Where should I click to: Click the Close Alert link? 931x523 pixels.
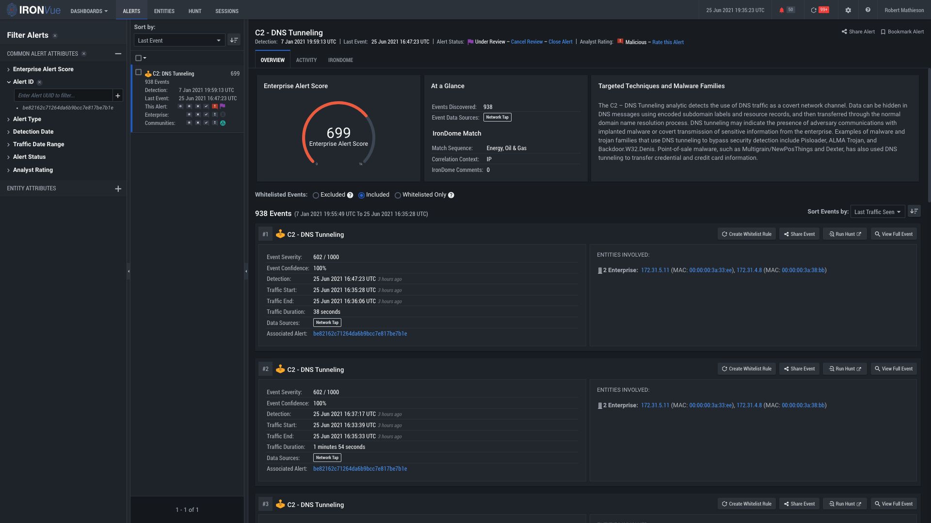click(x=560, y=42)
